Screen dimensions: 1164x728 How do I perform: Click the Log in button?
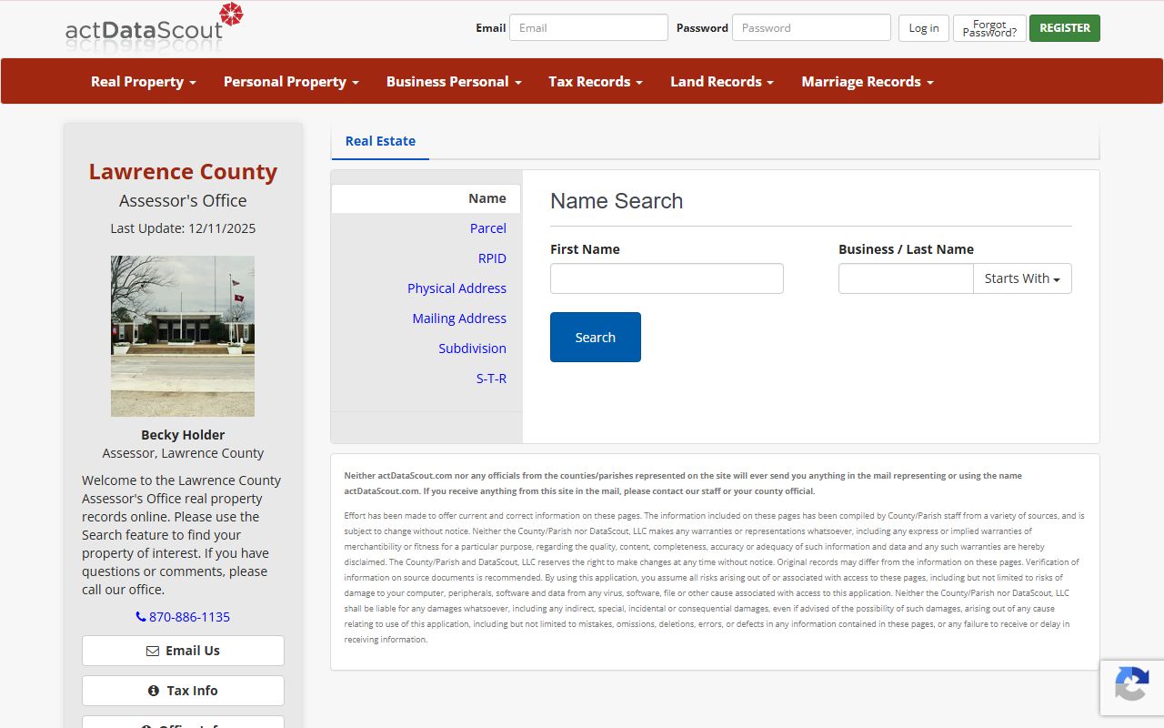pyautogui.click(x=924, y=28)
